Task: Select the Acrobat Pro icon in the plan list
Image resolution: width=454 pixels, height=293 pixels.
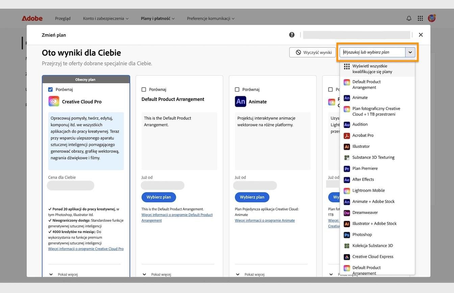Action: 347,136
